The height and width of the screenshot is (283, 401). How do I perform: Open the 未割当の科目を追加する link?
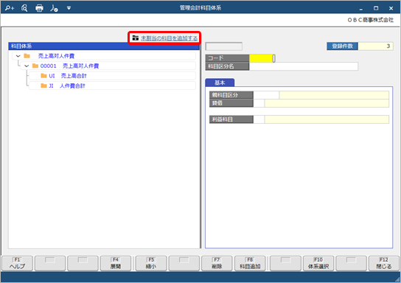pyautogui.click(x=170, y=38)
